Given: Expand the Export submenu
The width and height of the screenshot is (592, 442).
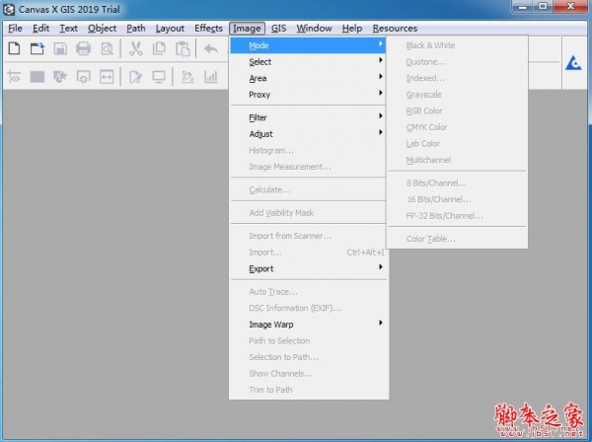Looking at the screenshot, I should [x=308, y=268].
